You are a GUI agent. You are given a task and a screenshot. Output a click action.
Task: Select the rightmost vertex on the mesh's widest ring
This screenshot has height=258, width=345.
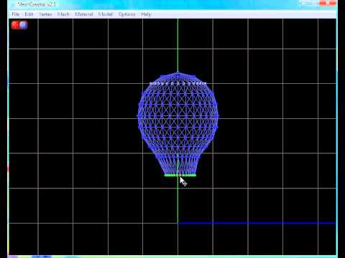[x=218, y=116]
